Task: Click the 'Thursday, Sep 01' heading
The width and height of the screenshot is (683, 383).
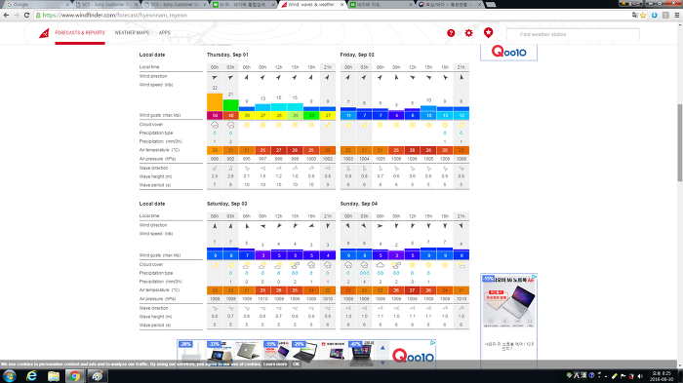Action: (x=227, y=55)
